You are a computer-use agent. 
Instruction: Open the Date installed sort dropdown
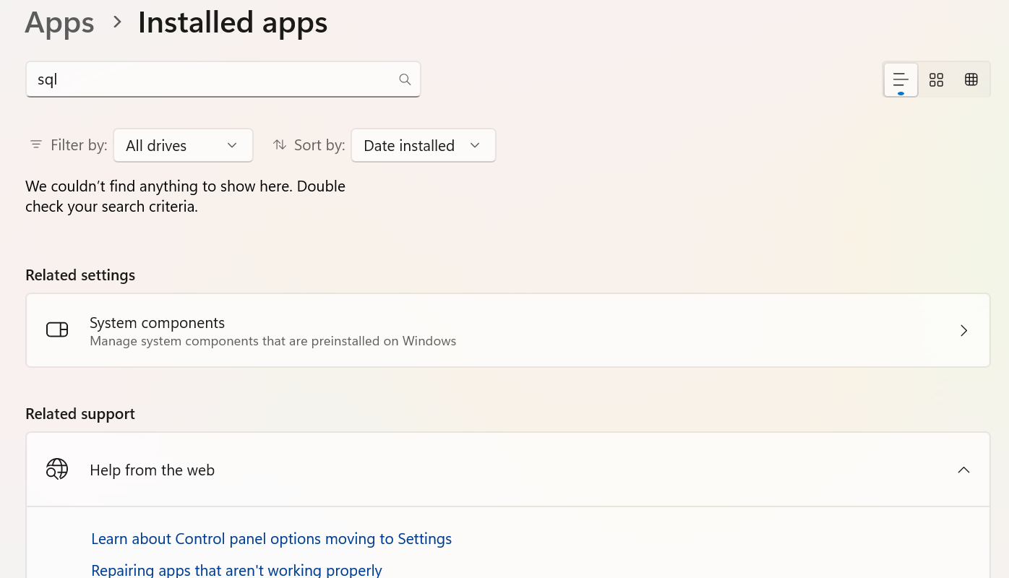point(423,145)
